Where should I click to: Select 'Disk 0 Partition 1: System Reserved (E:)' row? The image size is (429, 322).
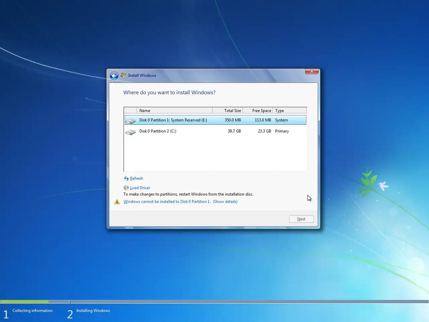click(x=215, y=120)
